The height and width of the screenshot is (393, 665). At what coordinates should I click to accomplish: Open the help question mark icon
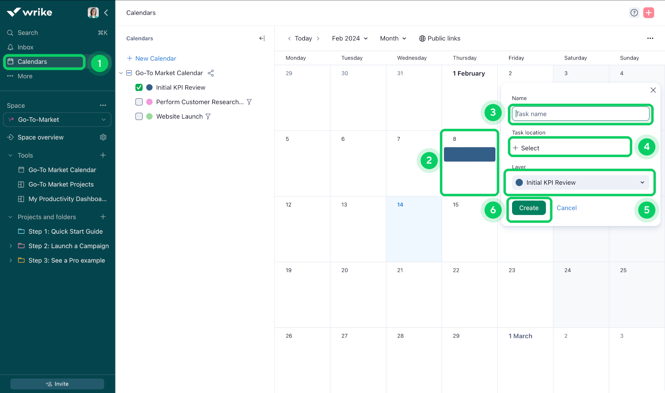634,12
